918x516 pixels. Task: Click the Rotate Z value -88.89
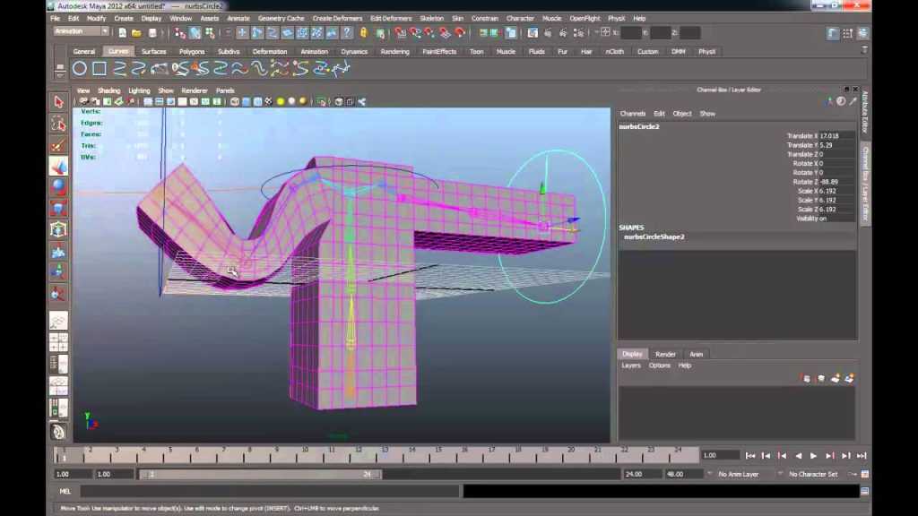click(836, 181)
